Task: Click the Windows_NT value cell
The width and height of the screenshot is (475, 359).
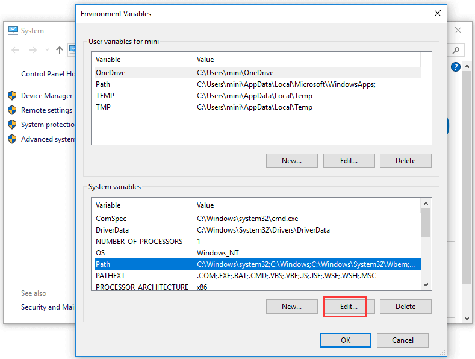Action: point(218,253)
